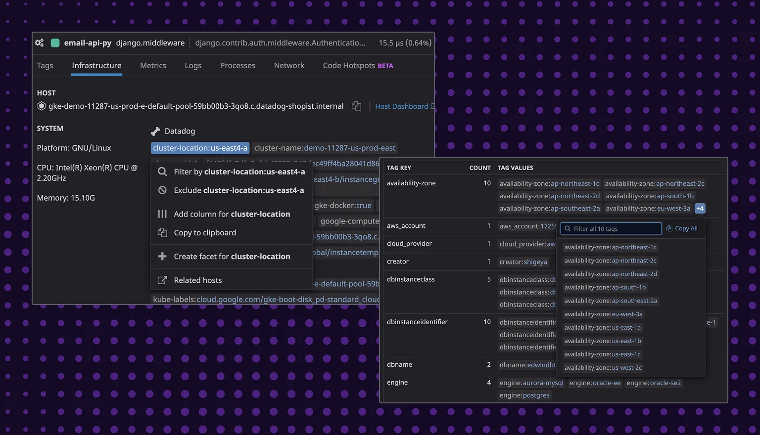This screenshot has width=760, height=435.
Task: Open the Code Hotspots beta tab
Action: (358, 66)
